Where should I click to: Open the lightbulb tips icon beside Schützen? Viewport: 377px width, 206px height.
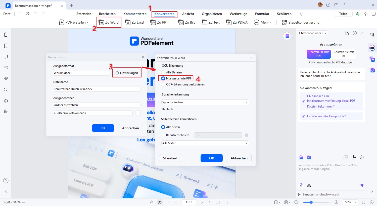pos(301,14)
